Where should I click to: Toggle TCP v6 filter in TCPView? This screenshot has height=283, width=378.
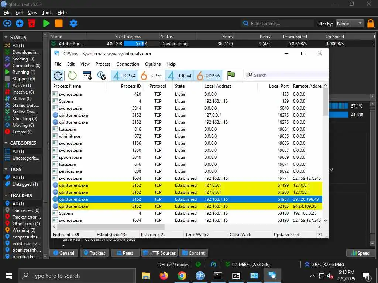(x=152, y=76)
